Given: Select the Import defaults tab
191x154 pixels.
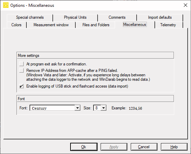Looking at the screenshot, I should tap(160, 17).
